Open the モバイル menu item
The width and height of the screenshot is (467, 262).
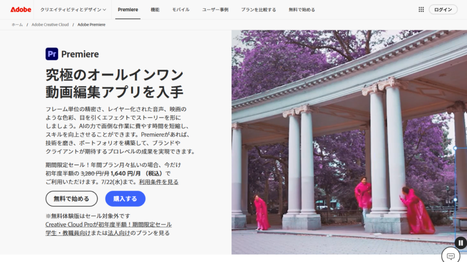pyautogui.click(x=181, y=10)
